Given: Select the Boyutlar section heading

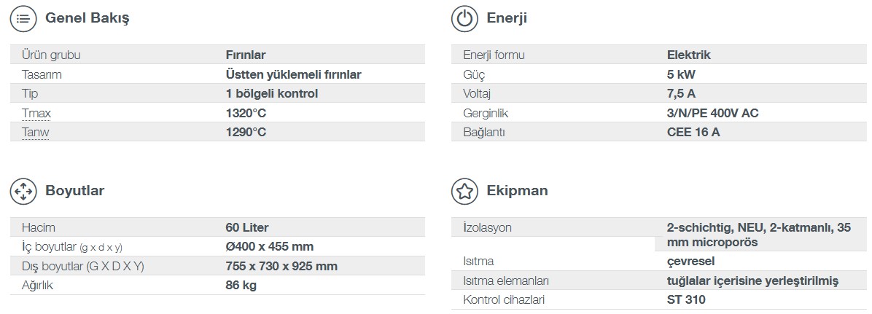Looking at the screenshot, I should click(x=74, y=191).
